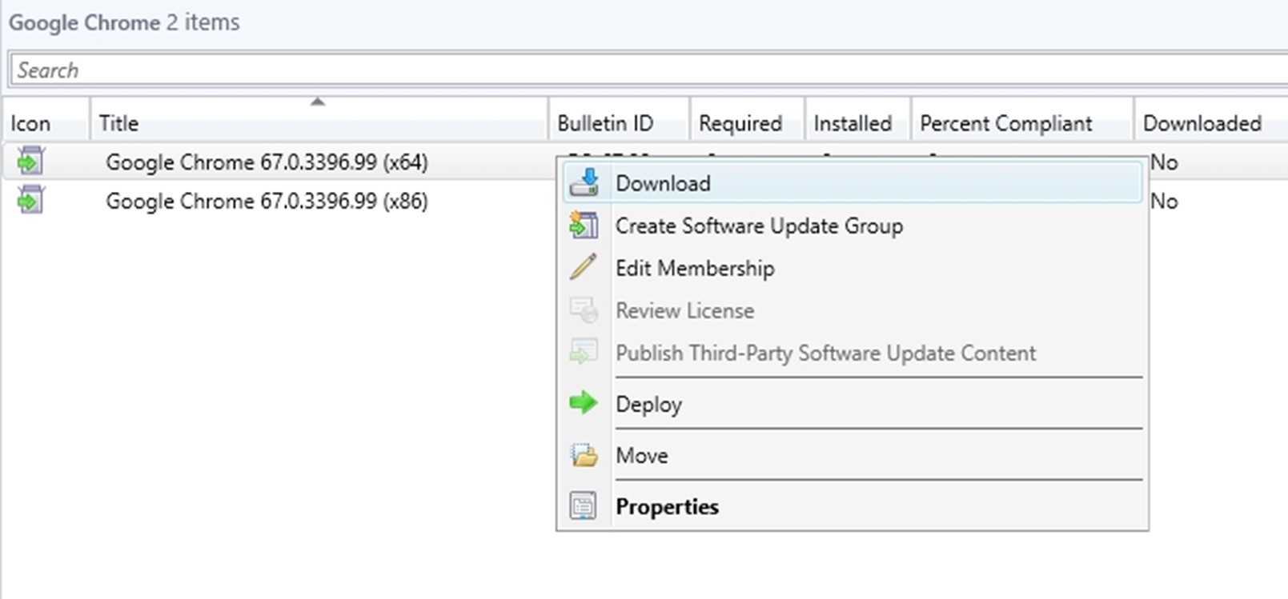Click the Create Software Update Group icon

click(584, 226)
